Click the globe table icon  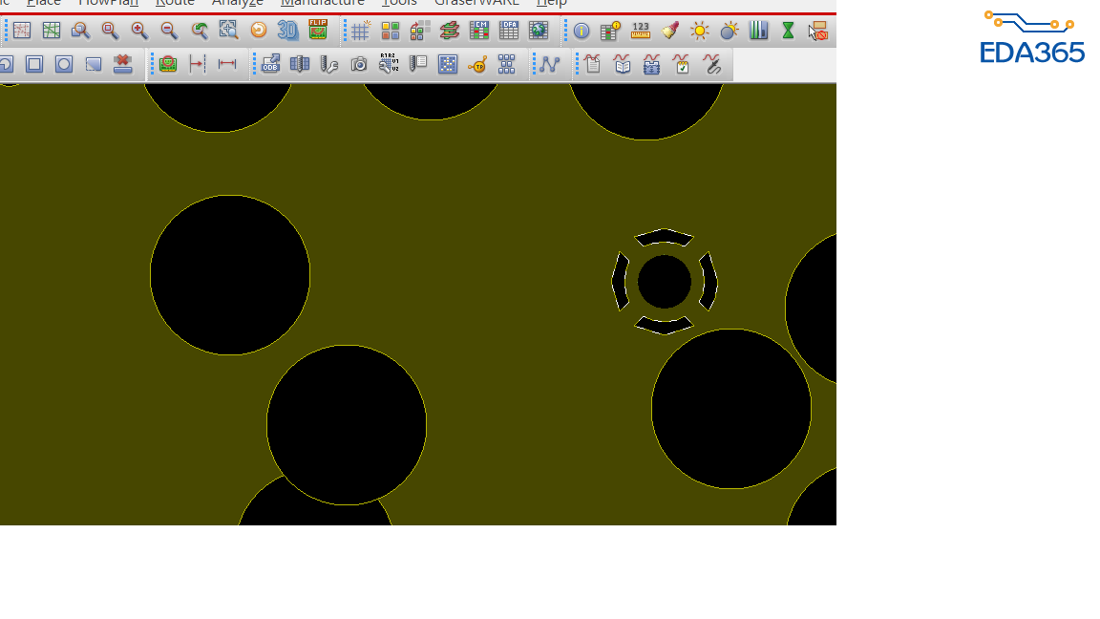click(539, 31)
